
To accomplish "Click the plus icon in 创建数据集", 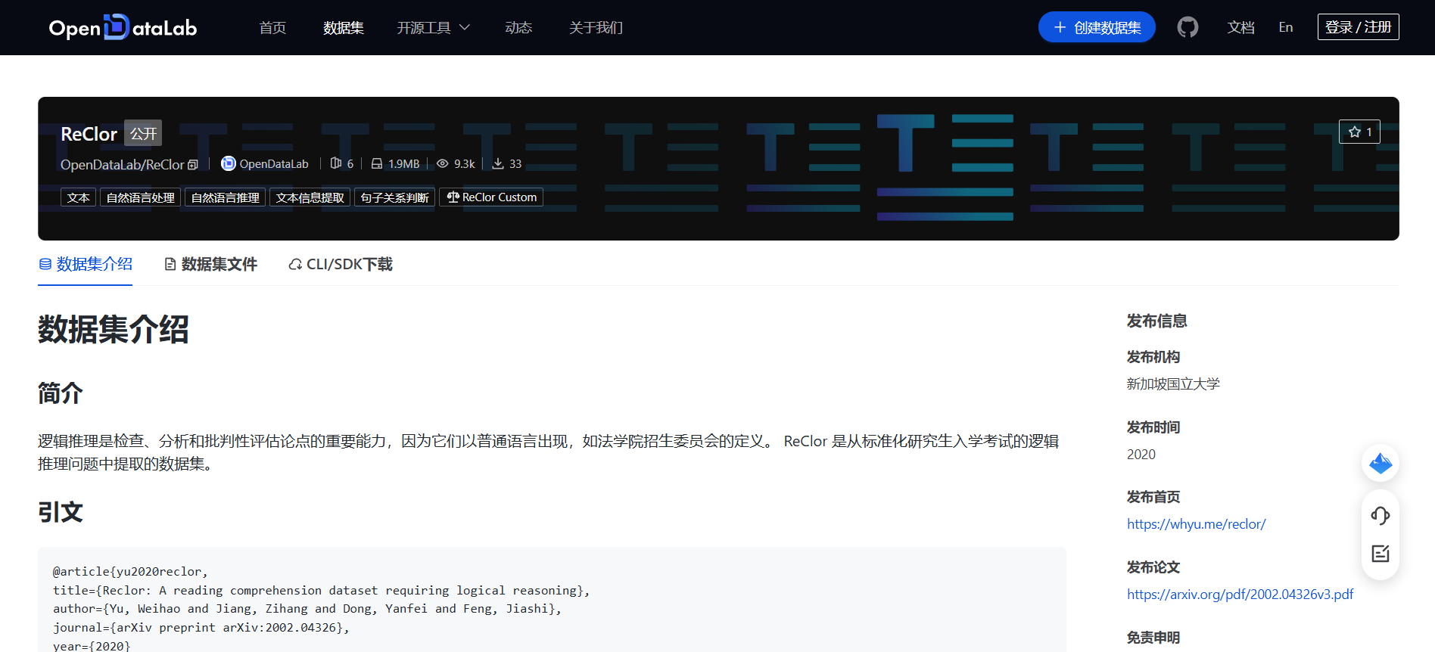I will coord(1060,27).
